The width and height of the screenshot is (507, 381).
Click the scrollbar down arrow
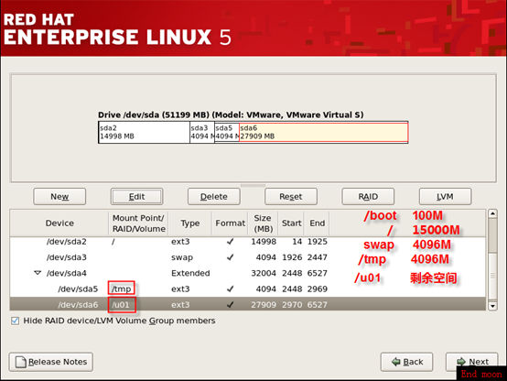click(x=492, y=306)
